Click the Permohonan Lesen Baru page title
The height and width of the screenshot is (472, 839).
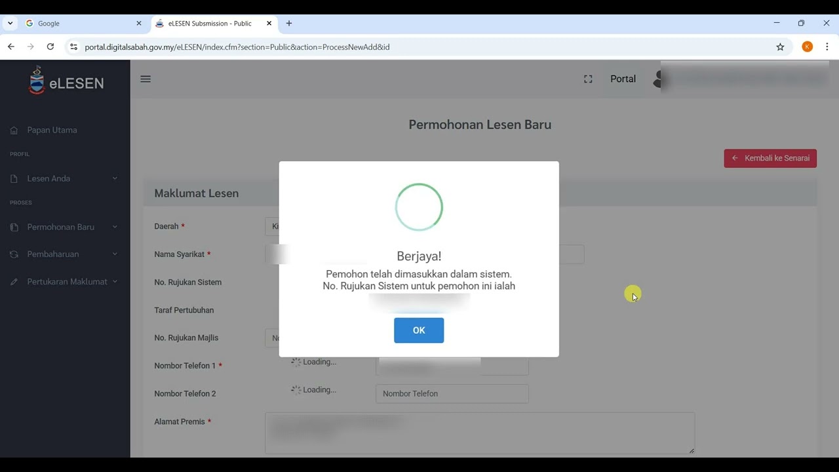(x=480, y=125)
